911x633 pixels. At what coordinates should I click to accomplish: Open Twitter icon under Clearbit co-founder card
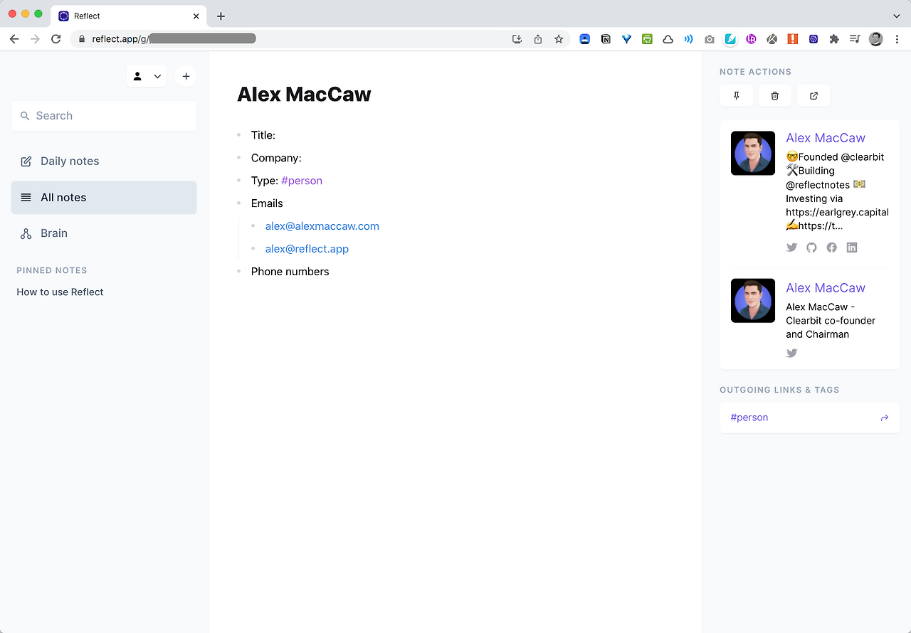click(x=791, y=353)
